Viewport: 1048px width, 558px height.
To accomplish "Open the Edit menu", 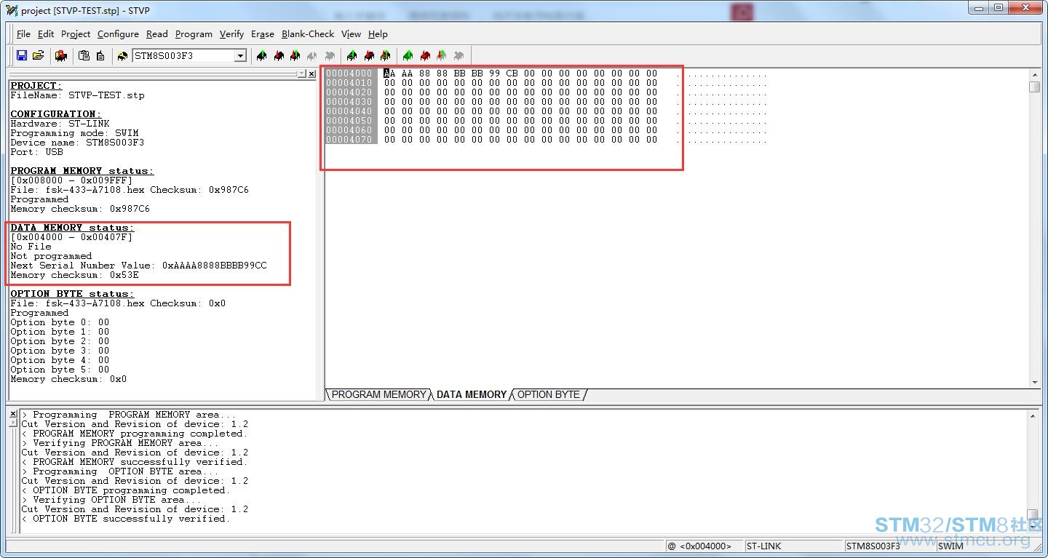I will pos(46,34).
